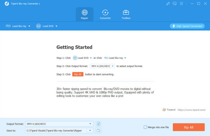The width and height of the screenshot is (210, 136).
Task: Click the Tipard brand logo near the link
Action: point(169,110)
